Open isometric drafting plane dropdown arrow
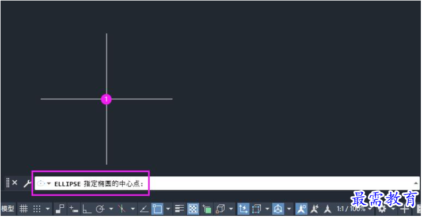The width and height of the screenshot is (422, 217). click(132, 208)
